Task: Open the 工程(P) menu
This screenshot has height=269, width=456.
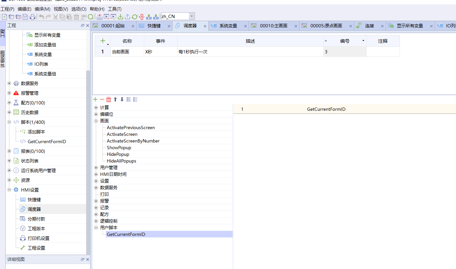Action: tap(7, 9)
